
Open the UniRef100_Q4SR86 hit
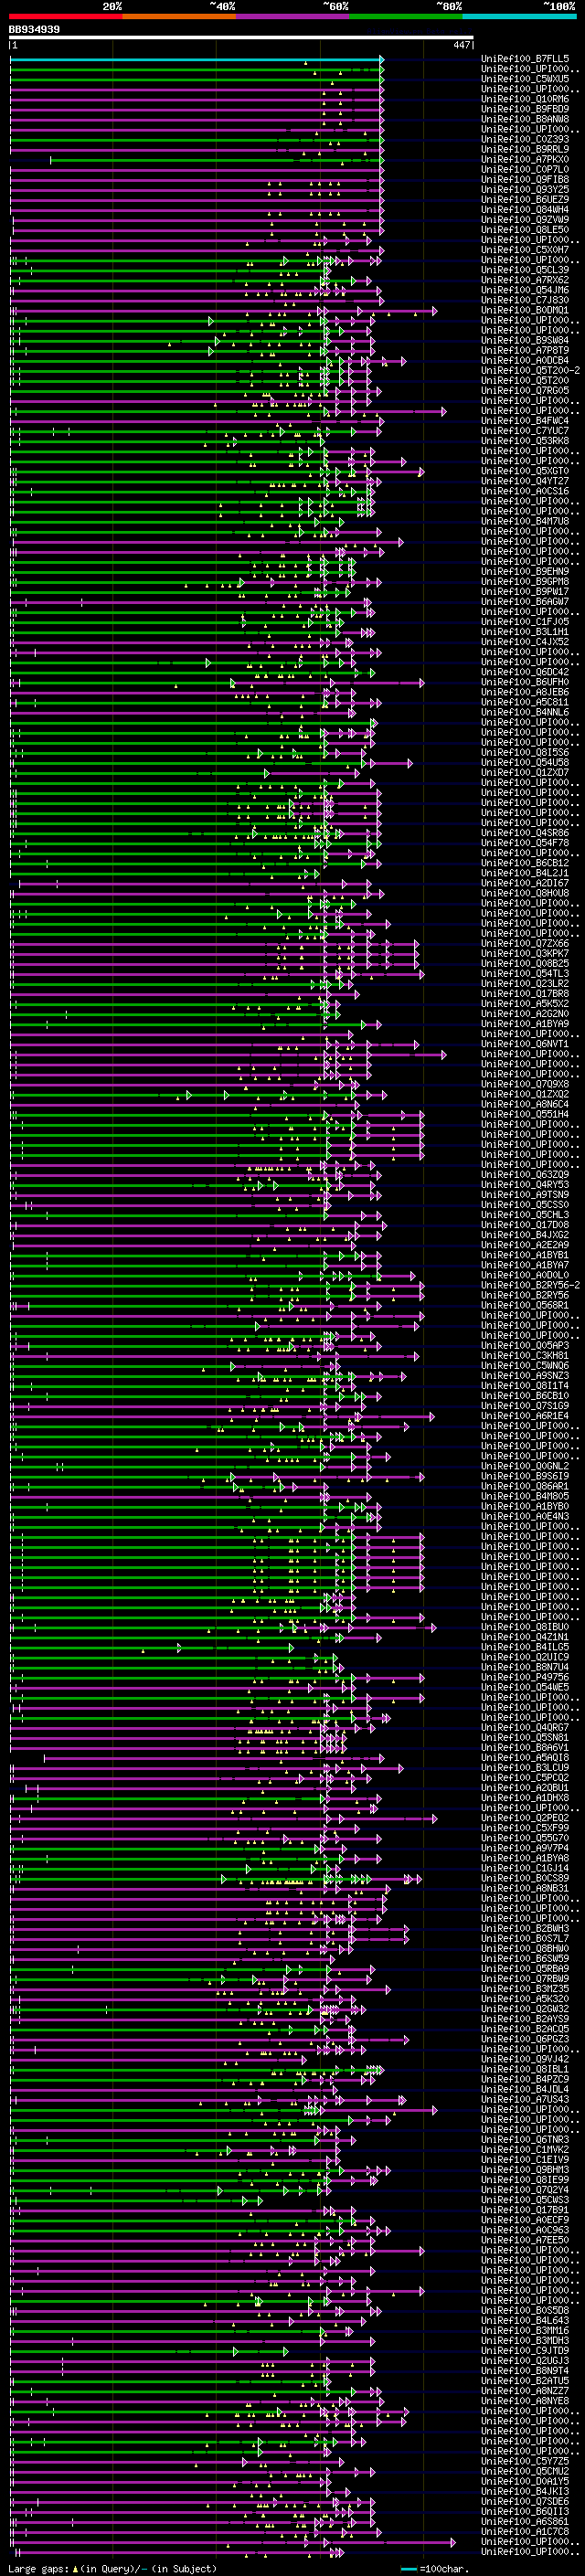(525, 833)
